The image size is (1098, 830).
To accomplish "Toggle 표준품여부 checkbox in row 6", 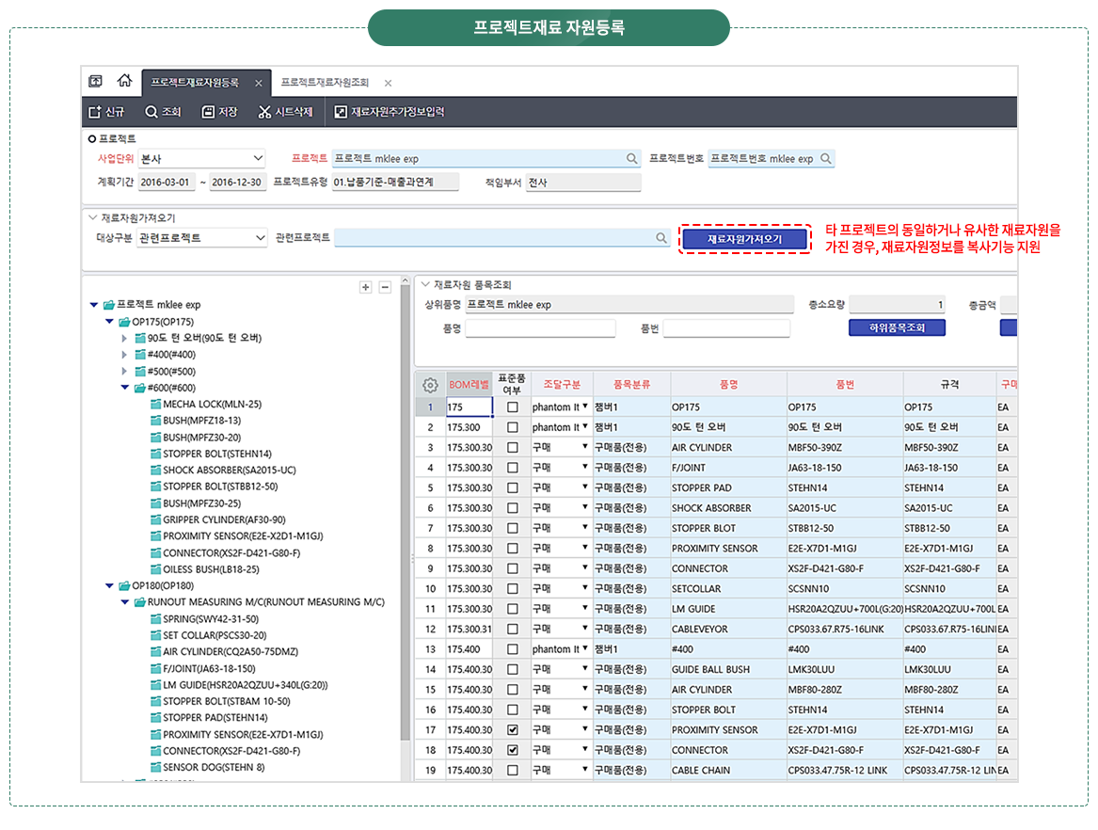I will click(x=513, y=508).
